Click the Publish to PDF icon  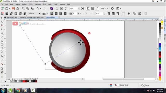pyautogui.click(x=66, y=9)
